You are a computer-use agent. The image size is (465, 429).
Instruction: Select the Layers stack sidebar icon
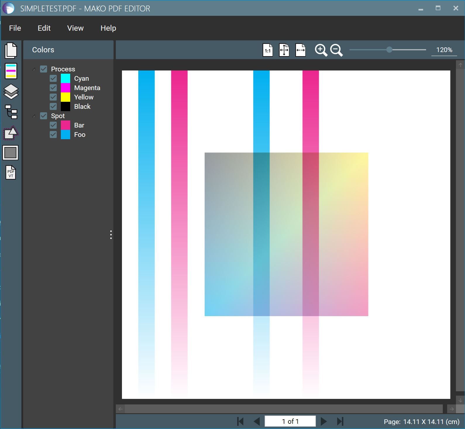(x=11, y=92)
